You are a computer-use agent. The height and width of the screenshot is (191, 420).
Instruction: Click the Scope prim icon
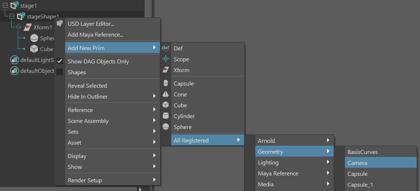point(166,59)
